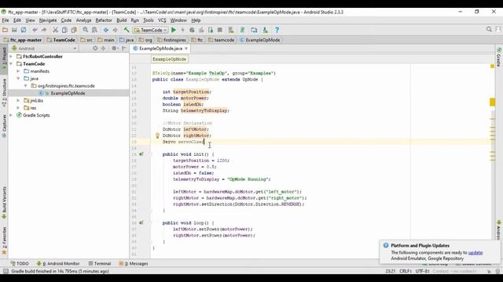The height and width of the screenshot is (282, 503).
Task: Click the search everywhere magnifier icon
Action: [x=489, y=30]
